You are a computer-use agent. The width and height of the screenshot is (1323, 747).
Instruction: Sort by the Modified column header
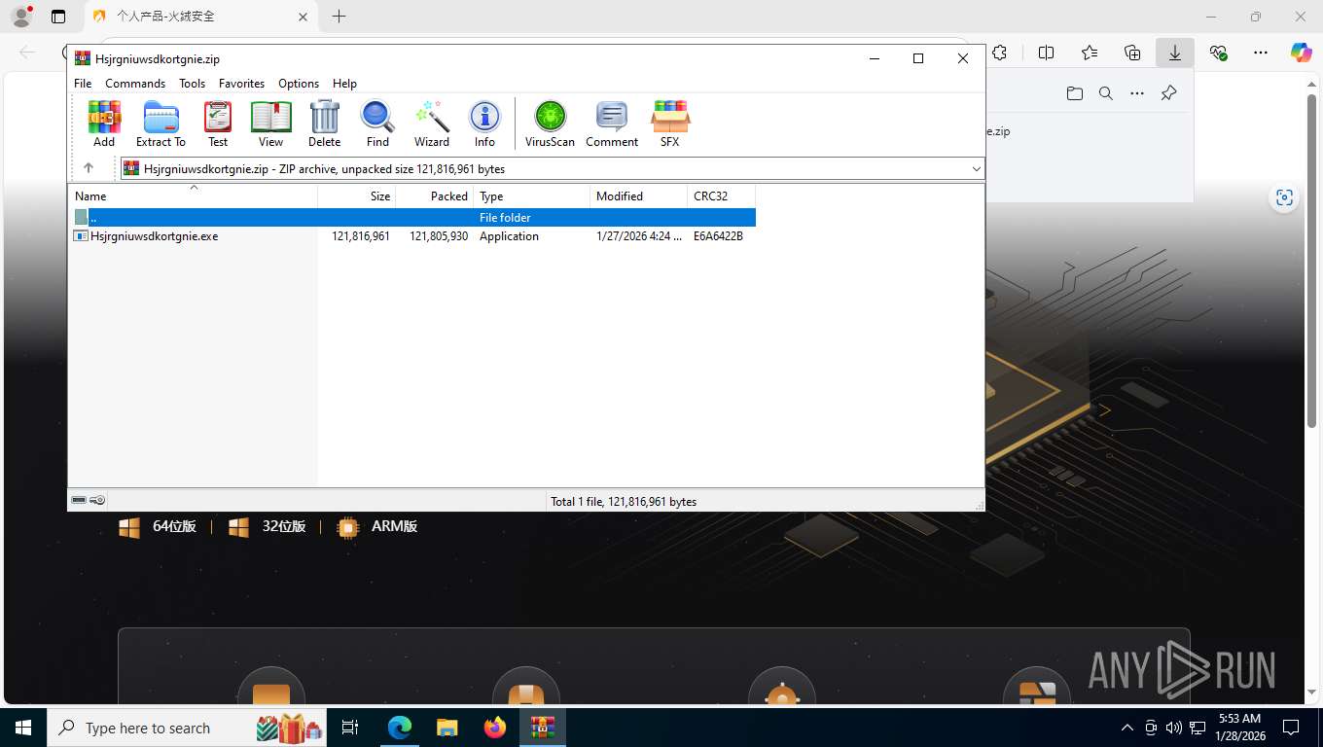[639, 196]
